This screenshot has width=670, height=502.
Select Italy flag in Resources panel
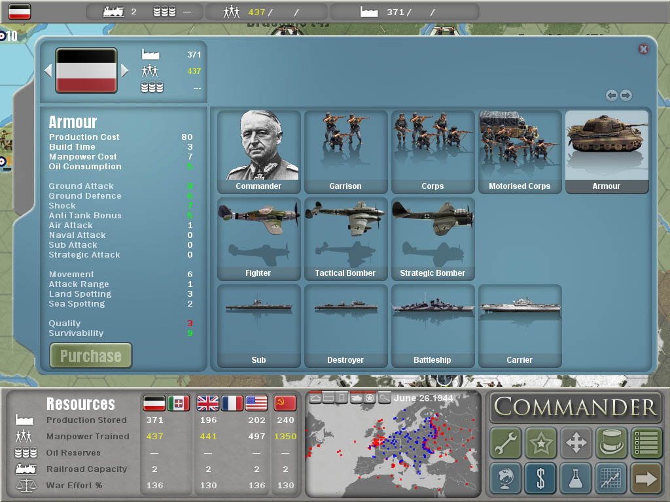click(179, 403)
